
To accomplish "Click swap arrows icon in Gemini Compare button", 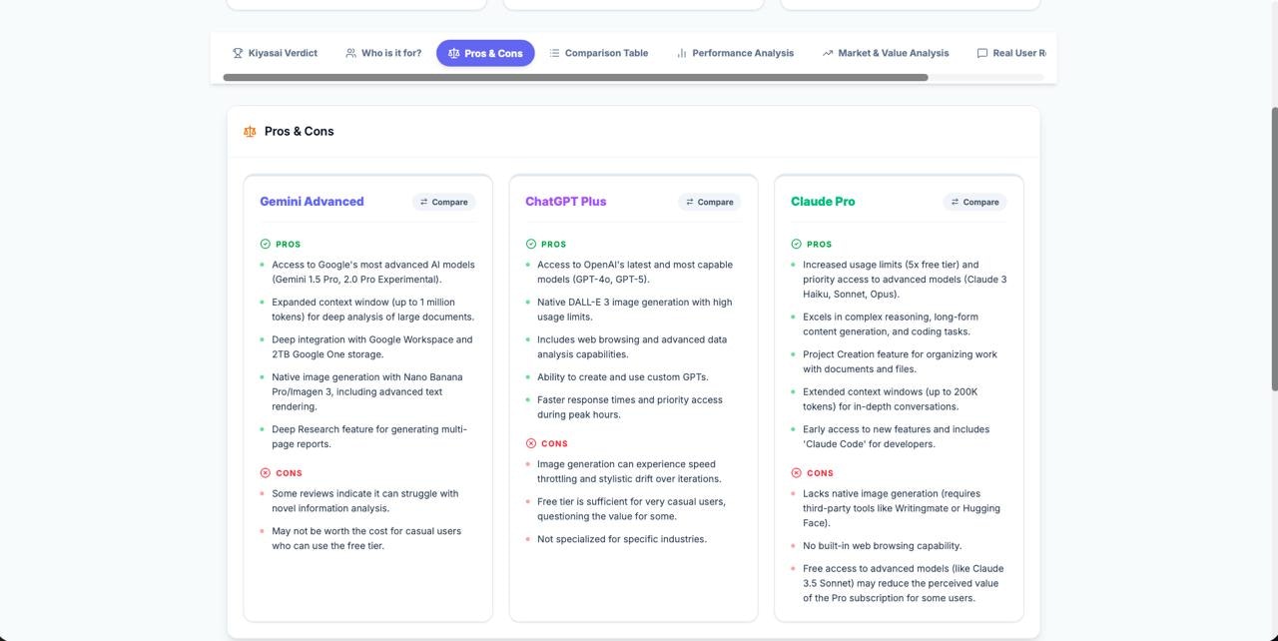I will tap(423, 202).
